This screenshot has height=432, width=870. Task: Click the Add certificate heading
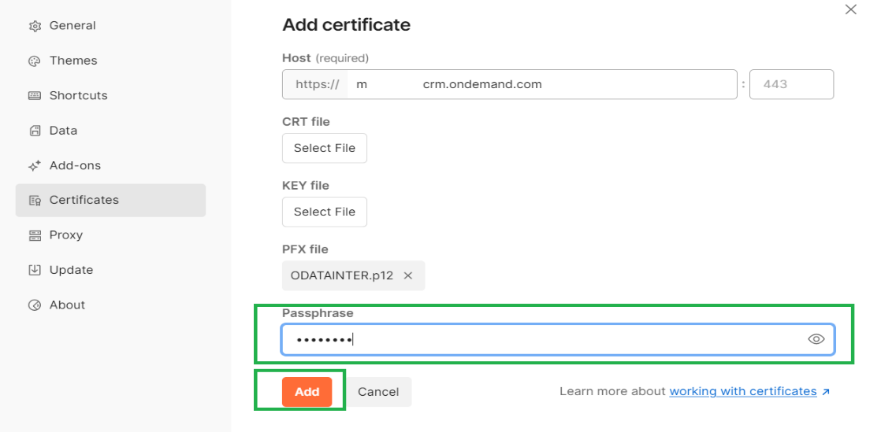[x=346, y=25]
